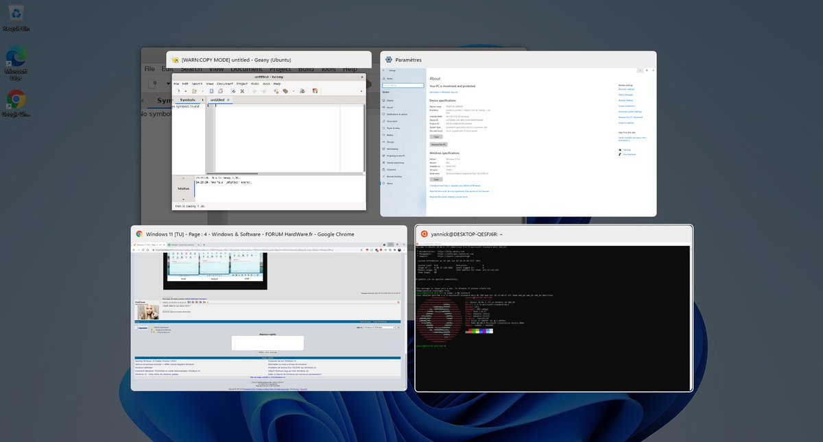Open the Google Chrome desktop shortcut
The width and height of the screenshot is (823, 442).
pos(16,103)
